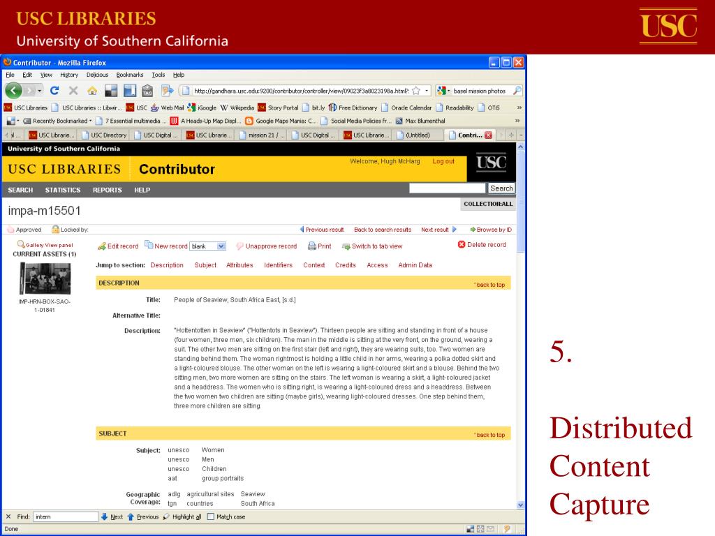
Task: Click the Delete record red X icon
Action: pos(462,244)
